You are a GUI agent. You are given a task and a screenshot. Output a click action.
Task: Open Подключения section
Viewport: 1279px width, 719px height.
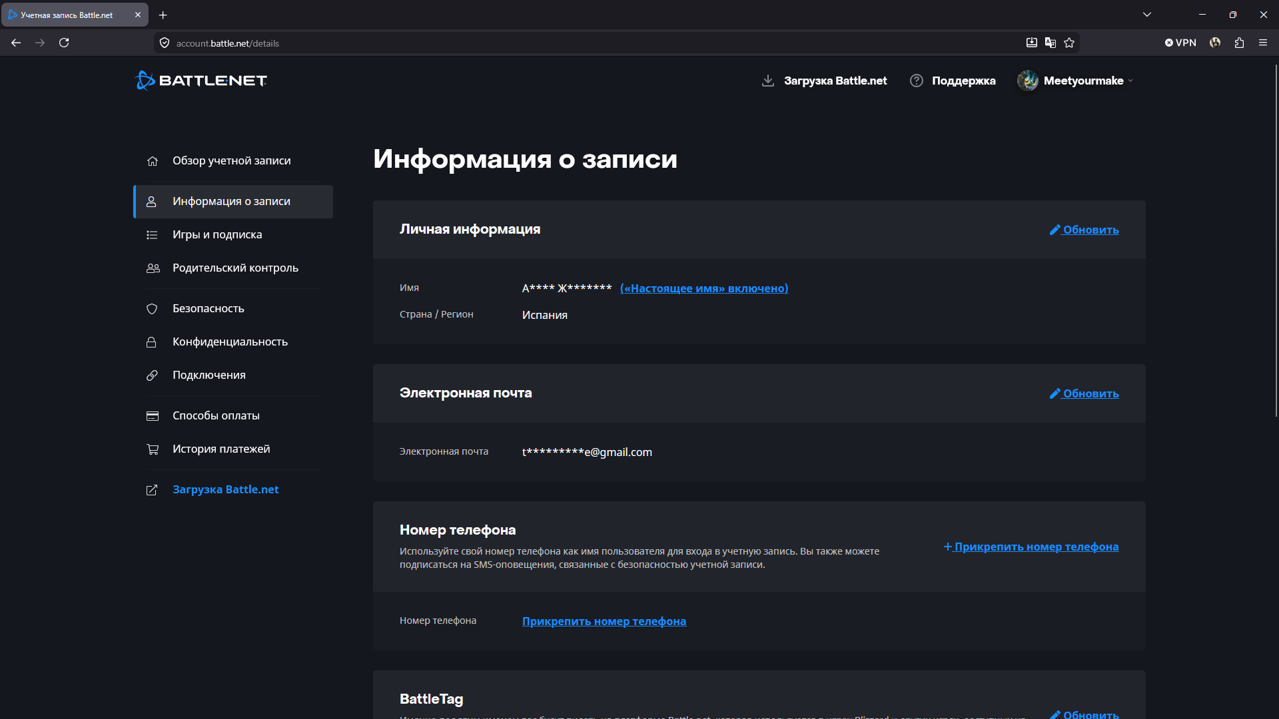point(209,375)
